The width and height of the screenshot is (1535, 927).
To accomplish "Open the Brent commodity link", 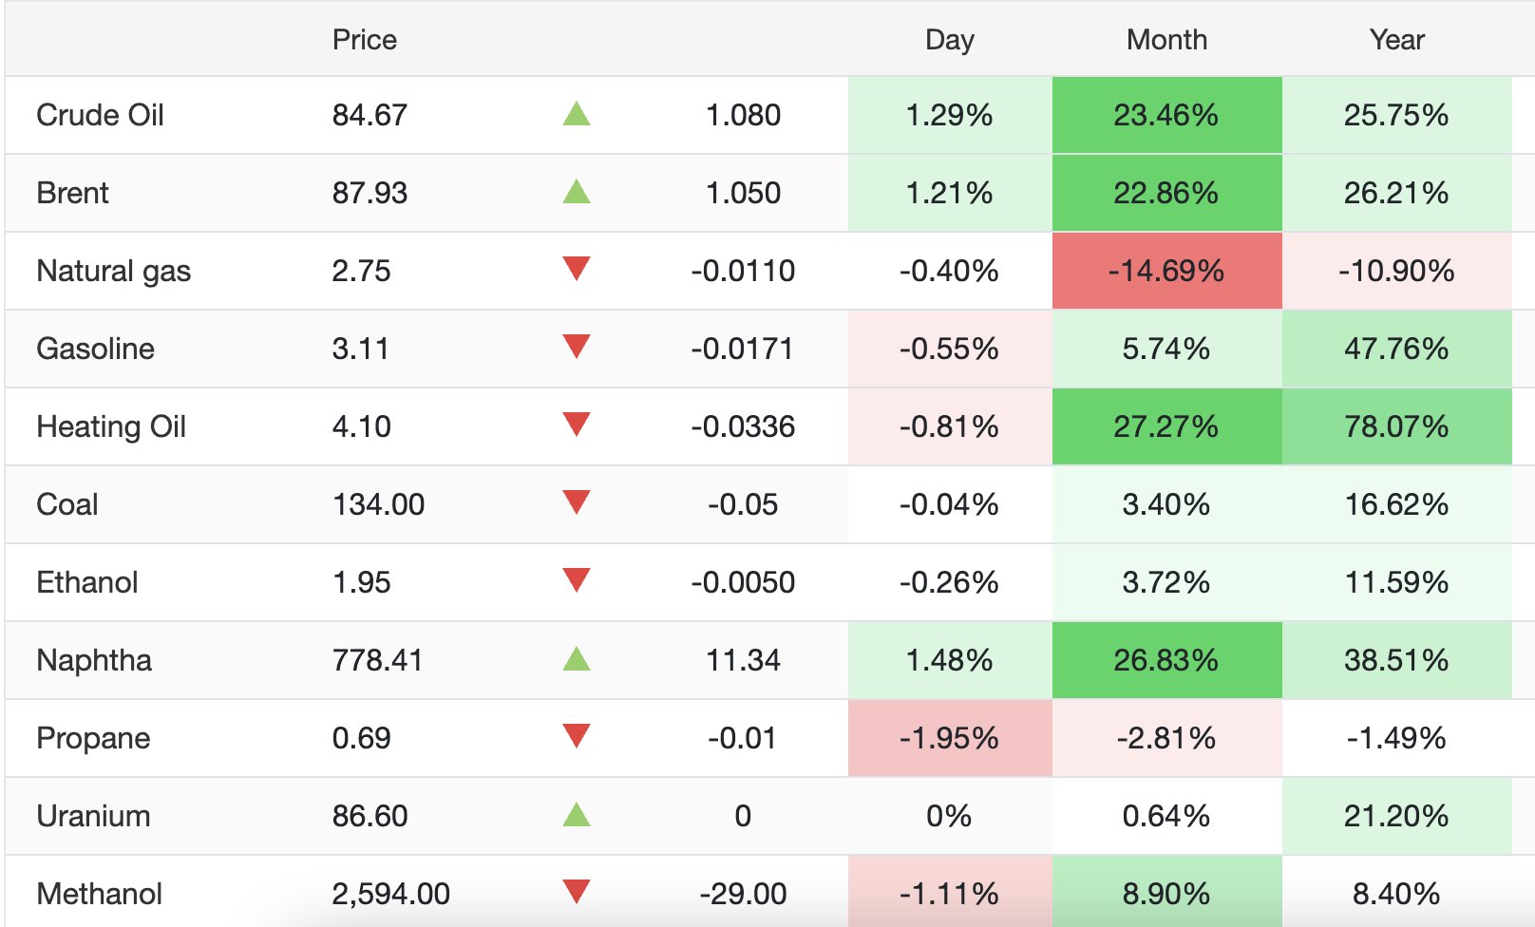I will [x=72, y=193].
